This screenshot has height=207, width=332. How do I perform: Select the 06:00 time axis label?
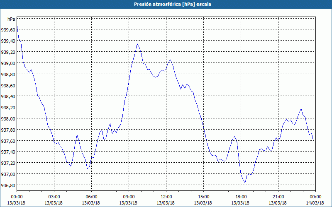tap(91, 197)
